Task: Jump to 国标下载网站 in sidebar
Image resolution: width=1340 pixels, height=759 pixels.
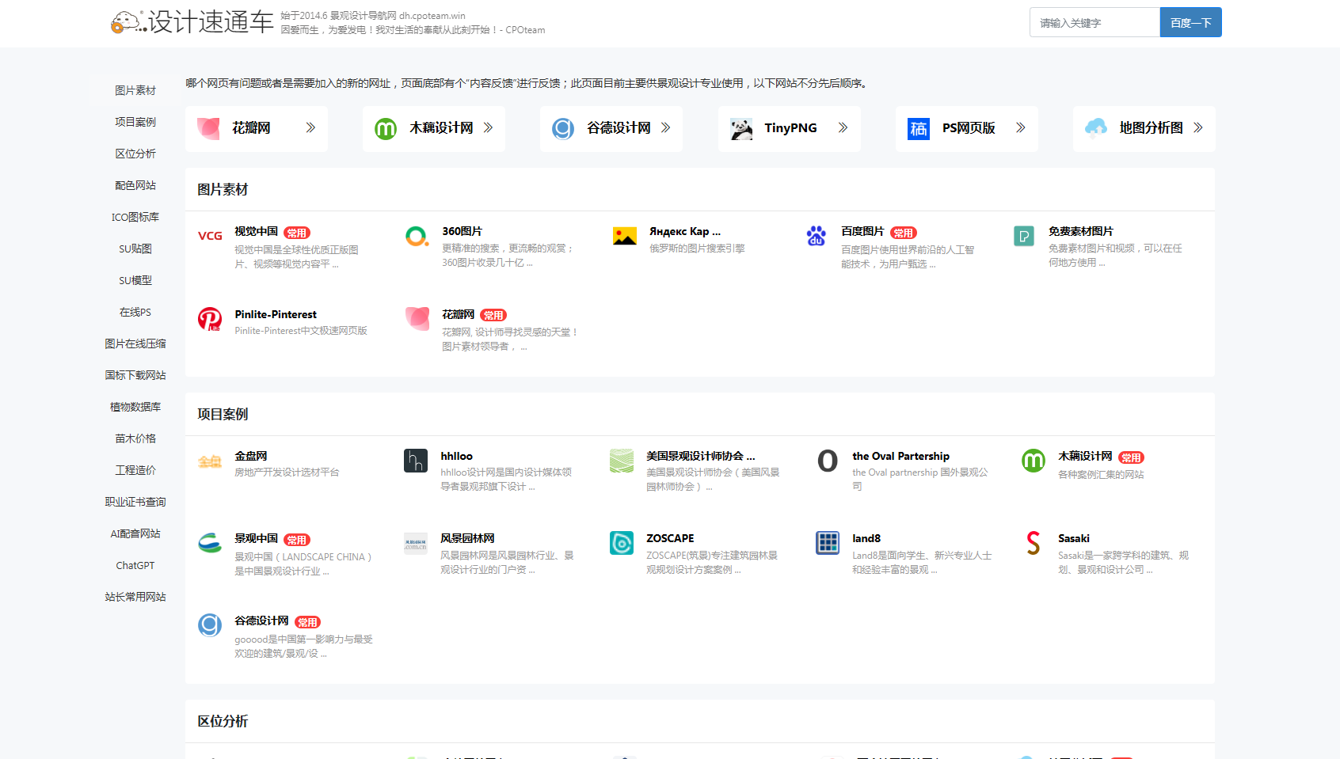Action: (x=135, y=375)
